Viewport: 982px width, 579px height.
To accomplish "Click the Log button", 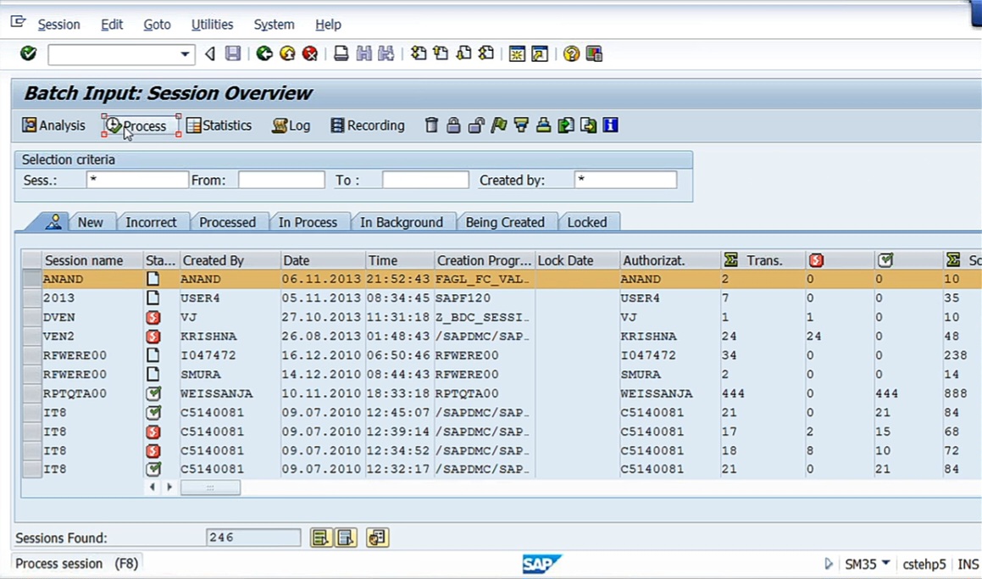I will 291,125.
